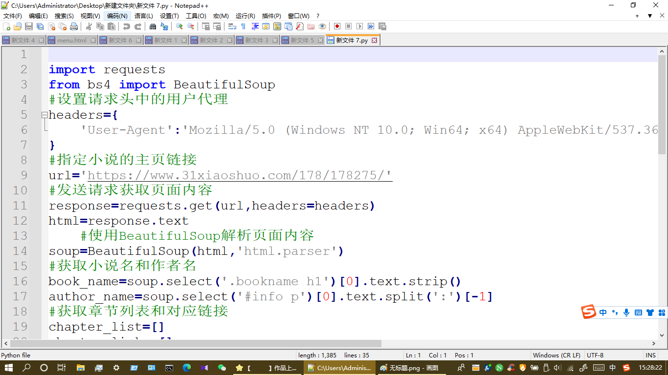Toggle the indent guide toolbar icon
Image resolution: width=668 pixels, height=375 pixels.
coord(255,26)
